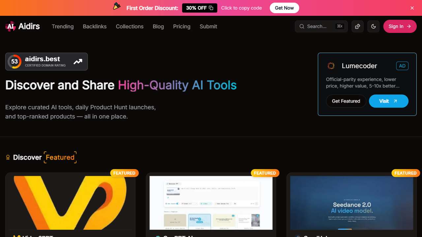The image size is (422, 237).
Task: Click the Lumecoder logo icon
Action: pos(331,66)
